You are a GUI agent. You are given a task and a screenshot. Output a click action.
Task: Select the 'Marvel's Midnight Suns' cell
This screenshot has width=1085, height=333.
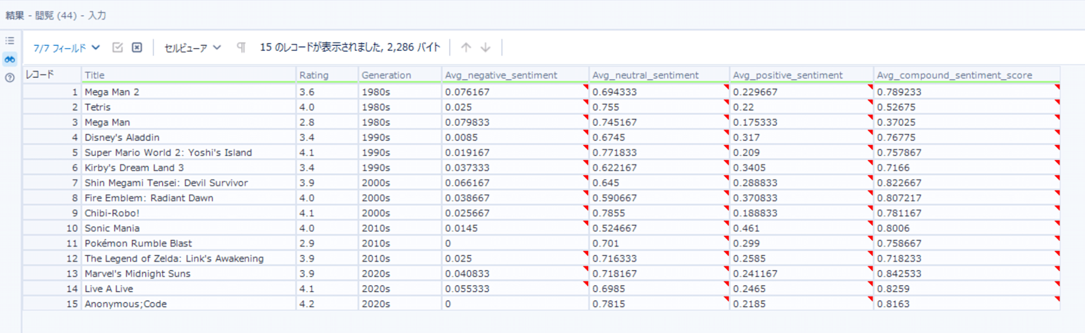189,274
